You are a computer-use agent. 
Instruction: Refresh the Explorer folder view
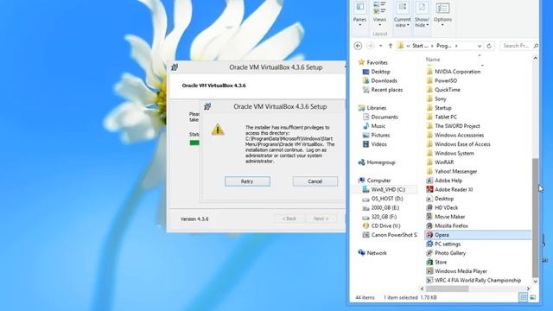tap(489, 46)
